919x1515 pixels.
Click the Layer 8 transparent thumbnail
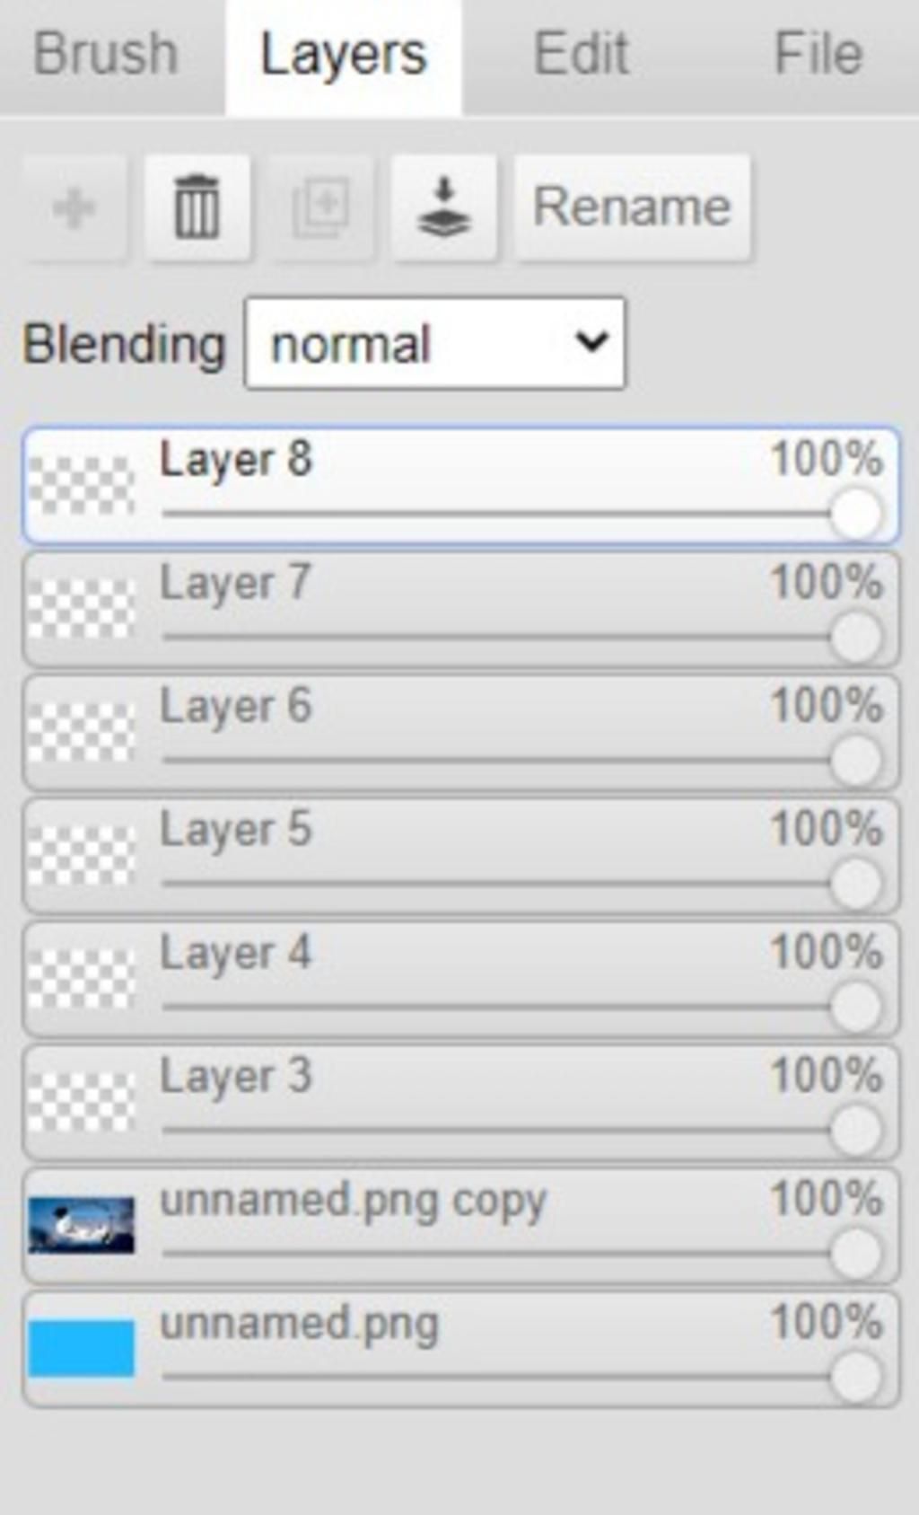tap(82, 486)
